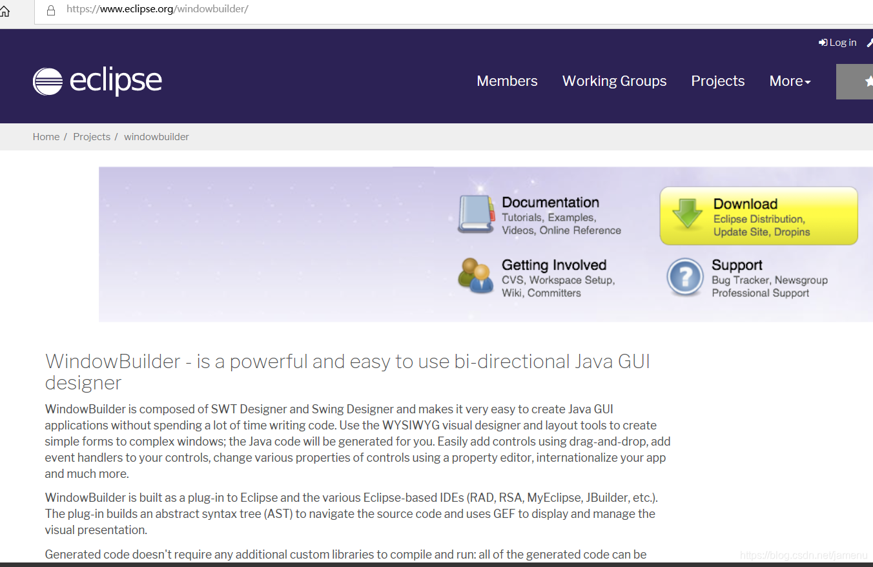This screenshot has height=567, width=873.
Task: Click 'Videos, Online Reference' text
Action: pos(561,231)
